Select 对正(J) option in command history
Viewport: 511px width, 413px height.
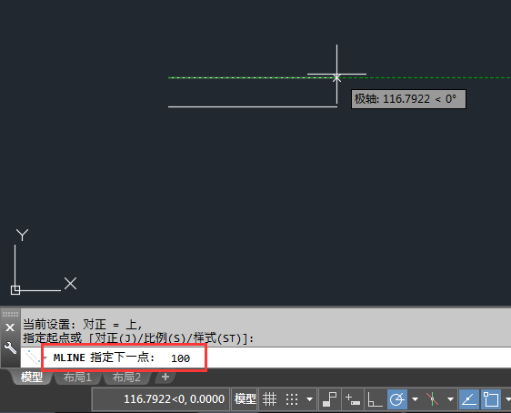click(115, 338)
